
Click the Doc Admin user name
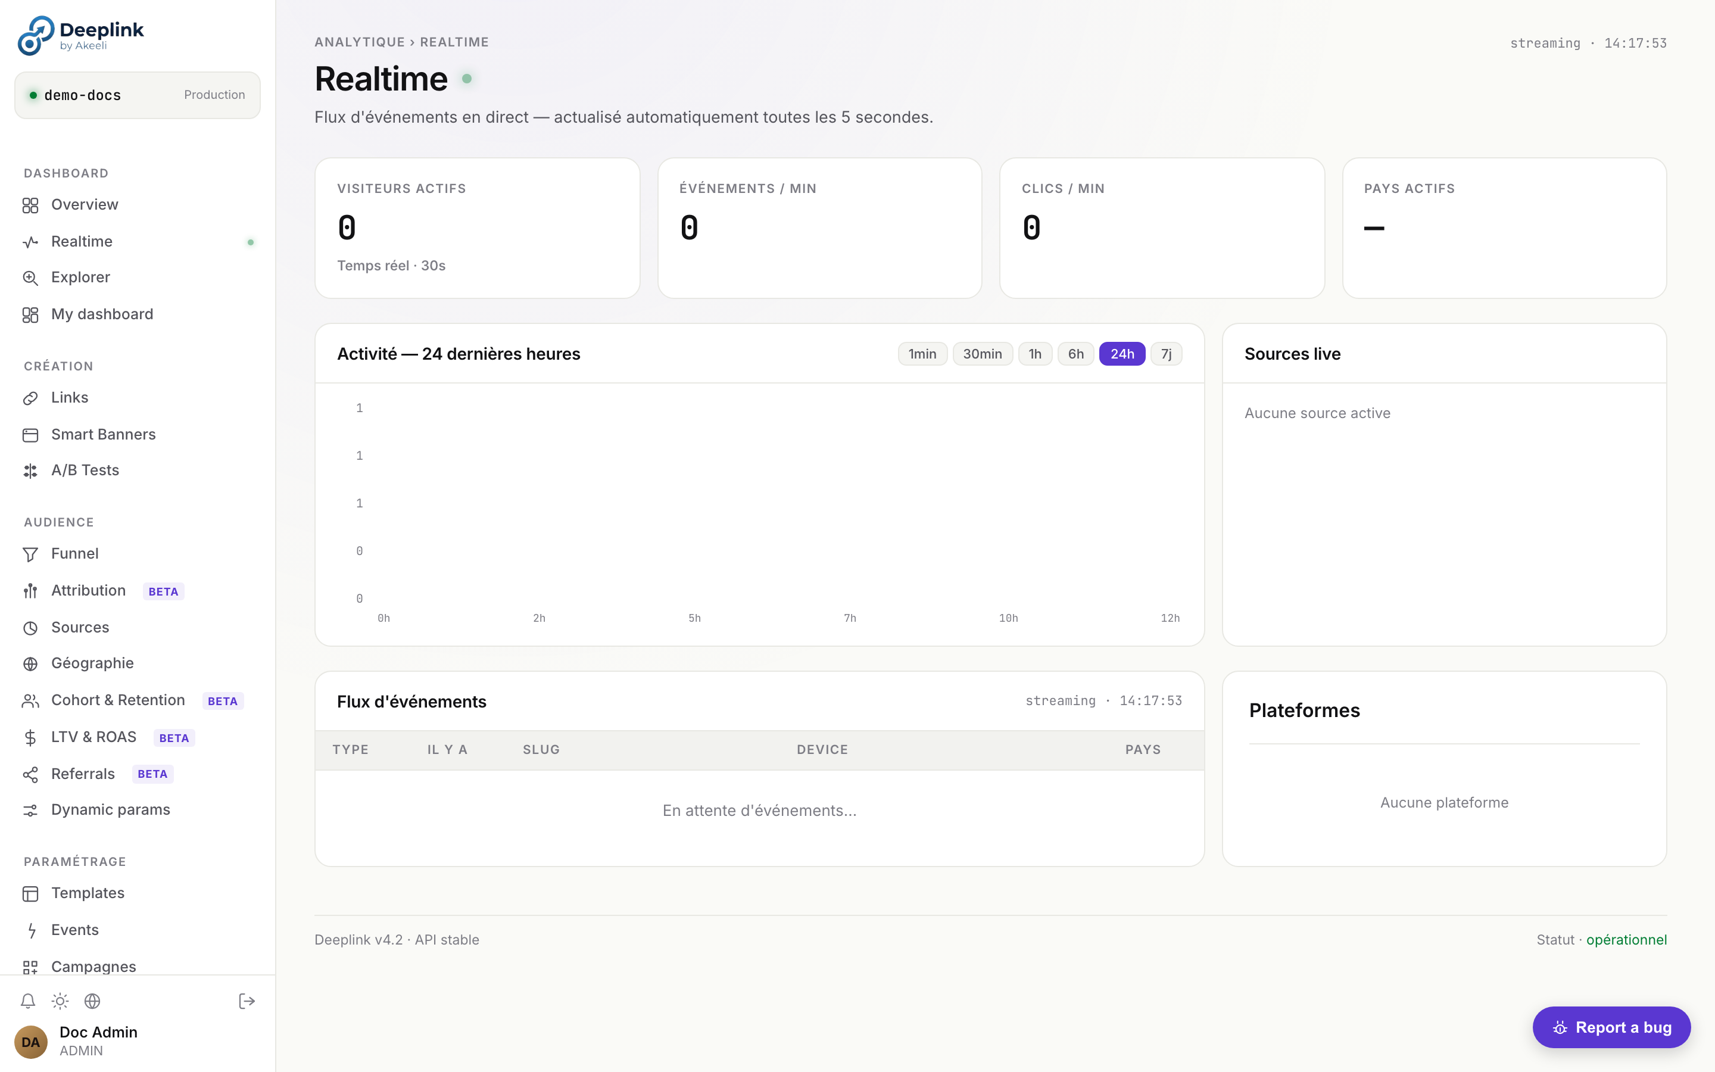98,1032
